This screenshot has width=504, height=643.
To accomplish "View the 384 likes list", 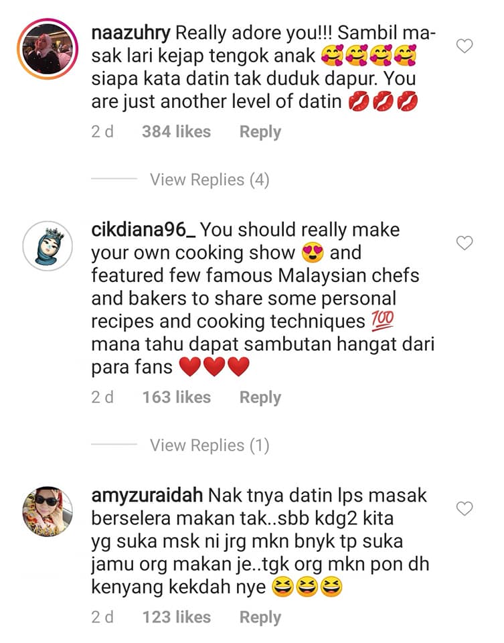I will point(177,132).
